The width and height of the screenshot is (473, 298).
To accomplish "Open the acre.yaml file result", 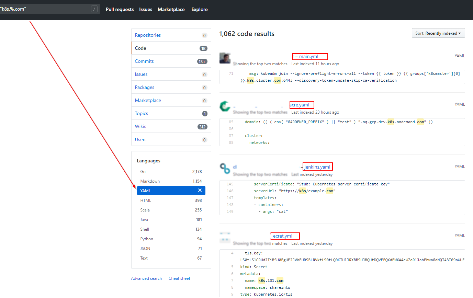I will [300, 105].
